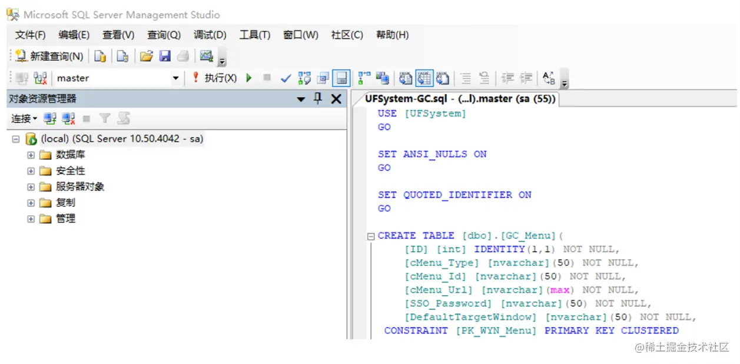The width and height of the screenshot is (740, 364).
Task: Uncomment the selected lines icon
Action: pyautogui.click(x=484, y=78)
